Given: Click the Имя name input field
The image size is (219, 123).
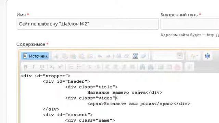Looking at the screenshot, I should click(88, 24).
